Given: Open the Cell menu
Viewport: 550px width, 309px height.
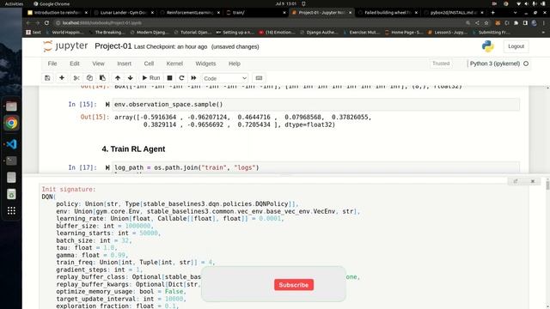Looking at the screenshot, I should [x=149, y=64].
